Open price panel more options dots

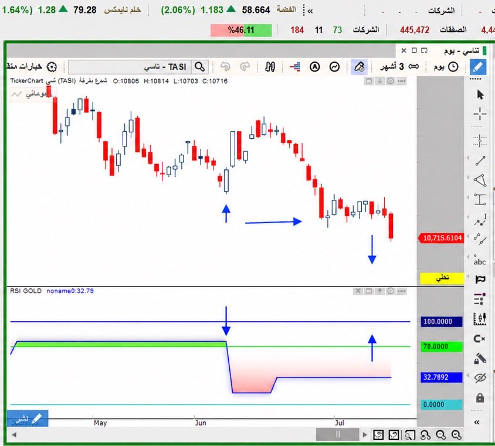(401, 81)
